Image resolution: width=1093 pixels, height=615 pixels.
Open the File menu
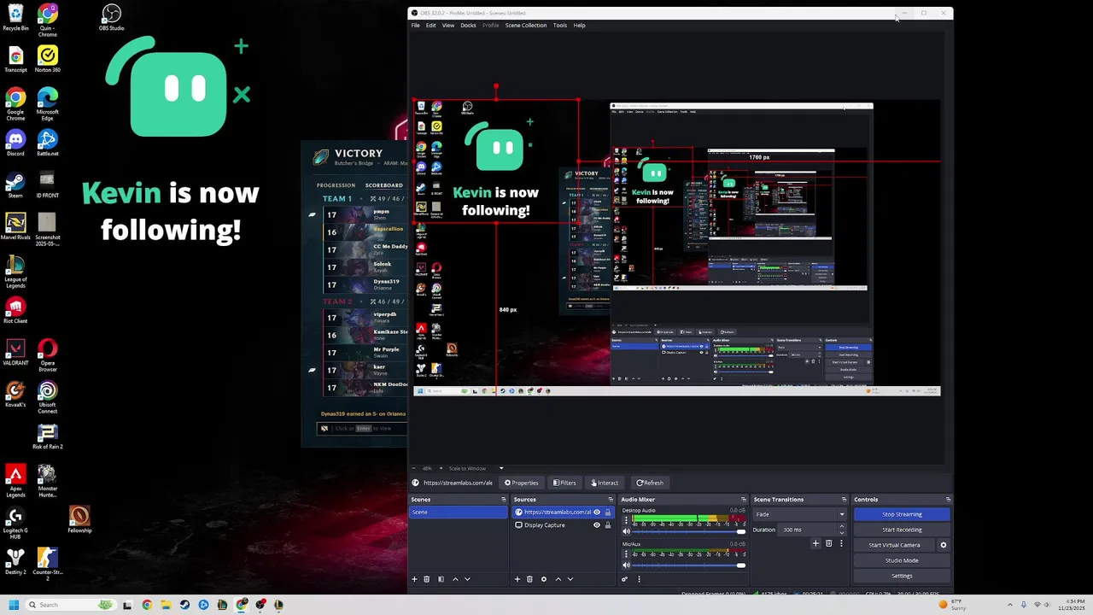(416, 25)
